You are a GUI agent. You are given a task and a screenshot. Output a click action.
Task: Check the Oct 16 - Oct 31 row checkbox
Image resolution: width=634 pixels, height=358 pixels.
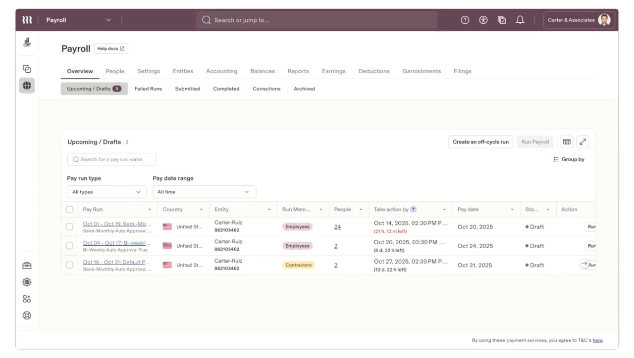pyautogui.click(x=69, y=265)
